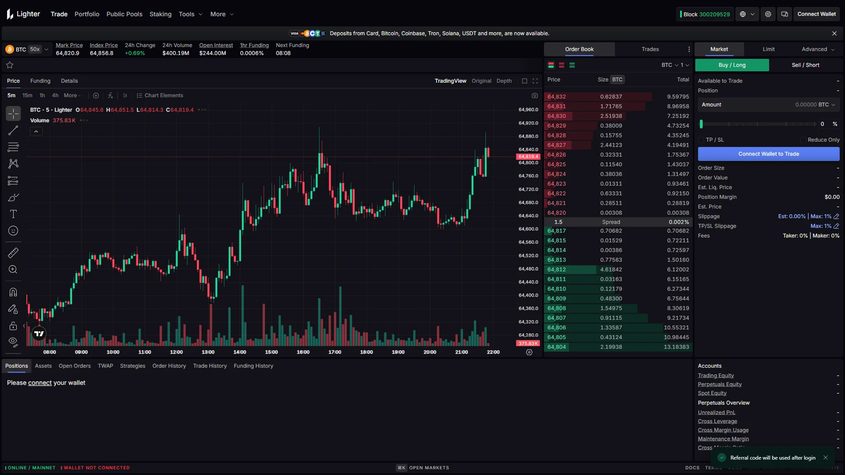845x475 pixels.
Task: Enable the Reduce Only checkbox
Action: 803,140
